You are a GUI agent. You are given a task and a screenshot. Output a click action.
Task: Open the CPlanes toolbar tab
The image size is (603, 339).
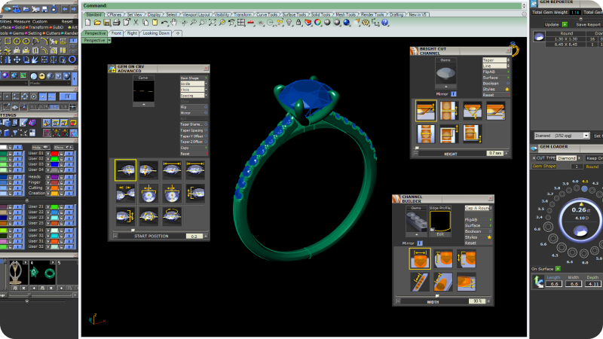coord(115,14)
